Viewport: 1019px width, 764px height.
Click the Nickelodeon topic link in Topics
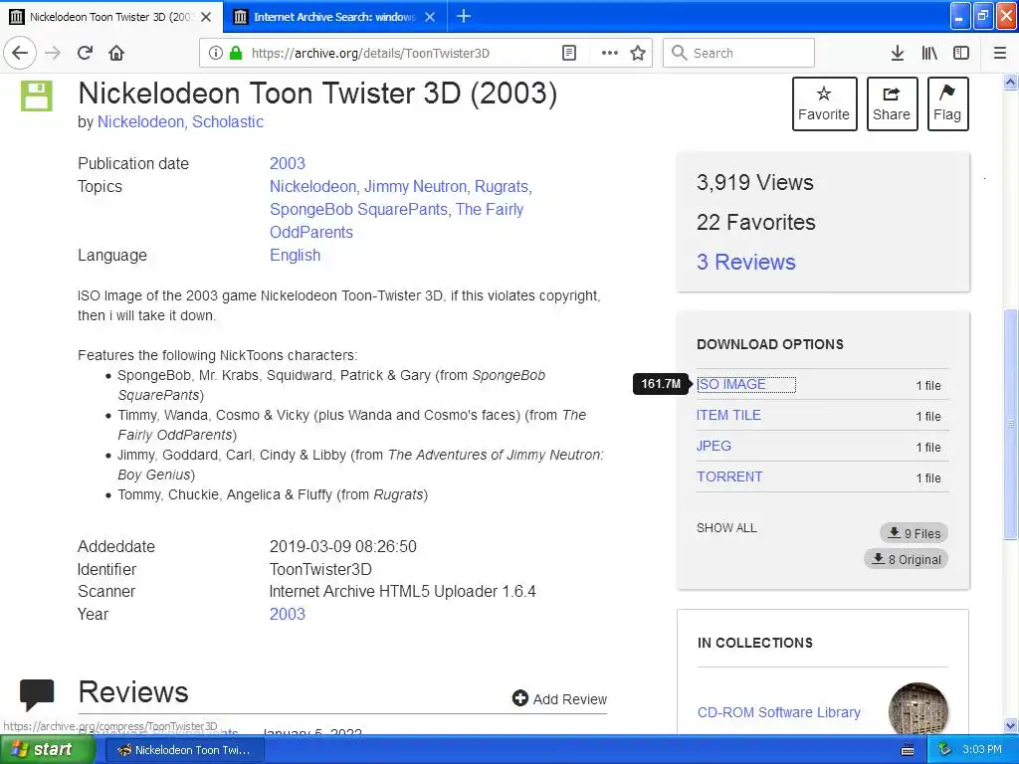[312, 186]
